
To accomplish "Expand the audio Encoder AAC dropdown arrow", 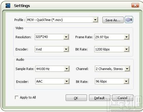I will (x=67, y=81).
